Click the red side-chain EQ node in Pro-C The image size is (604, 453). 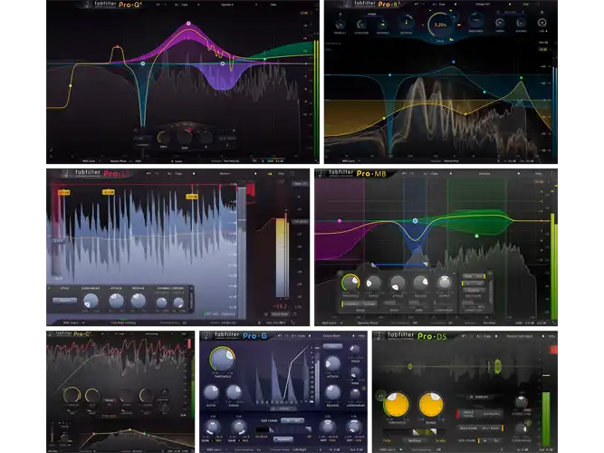(94, 434)
